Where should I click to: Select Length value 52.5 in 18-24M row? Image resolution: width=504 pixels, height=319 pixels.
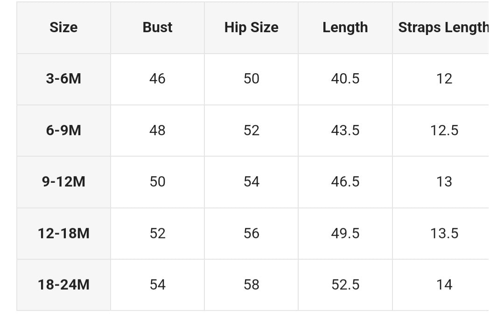345,284
